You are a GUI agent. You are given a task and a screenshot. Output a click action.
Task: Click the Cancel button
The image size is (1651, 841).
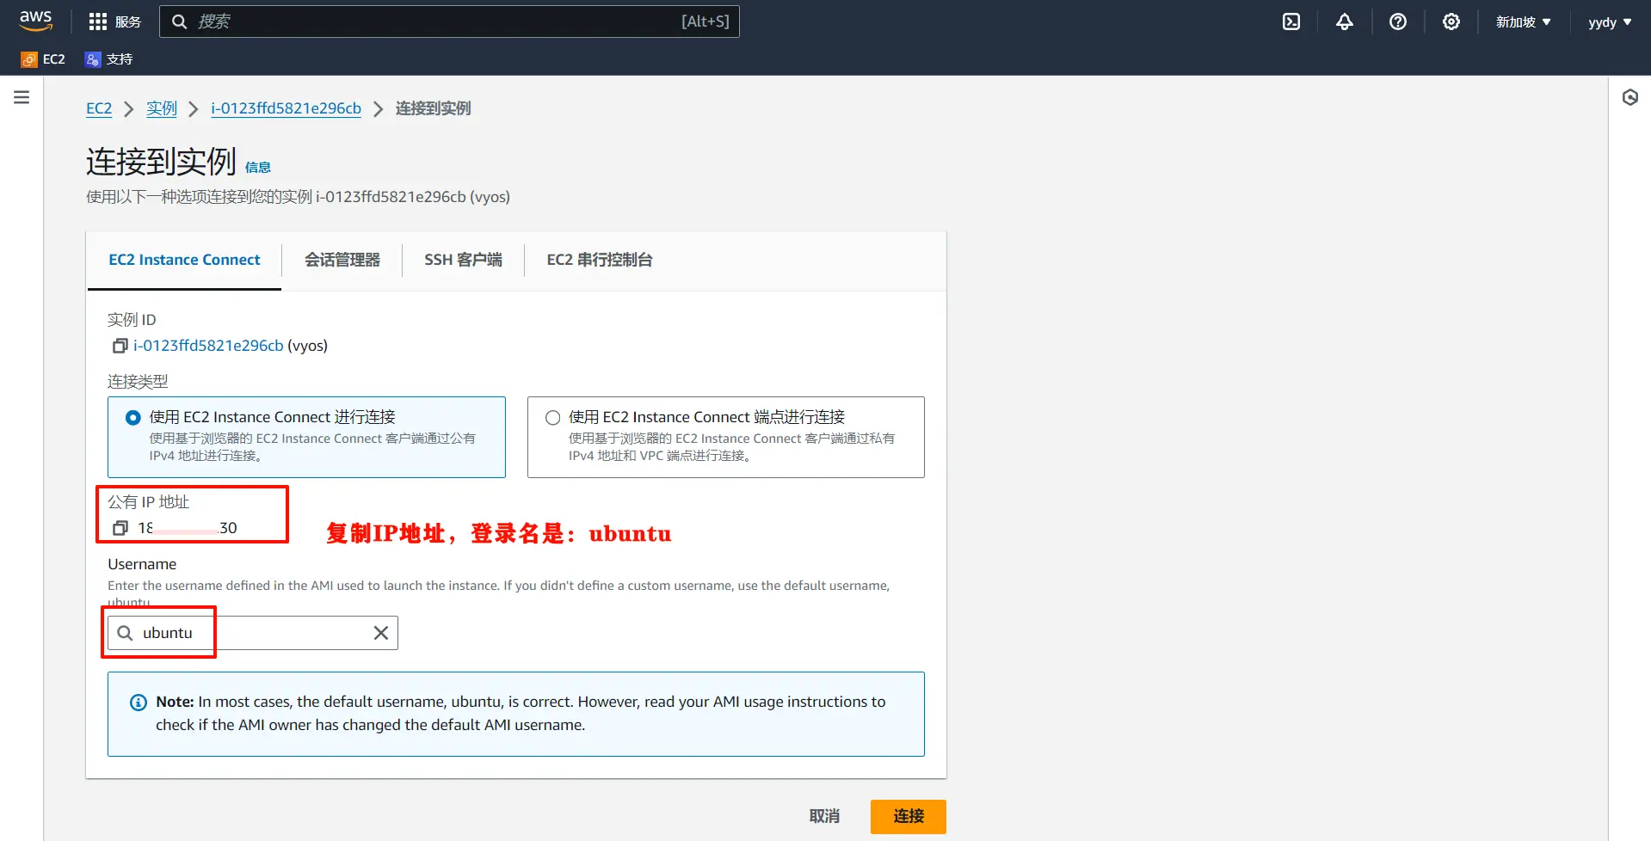click(x=824, y=816)
